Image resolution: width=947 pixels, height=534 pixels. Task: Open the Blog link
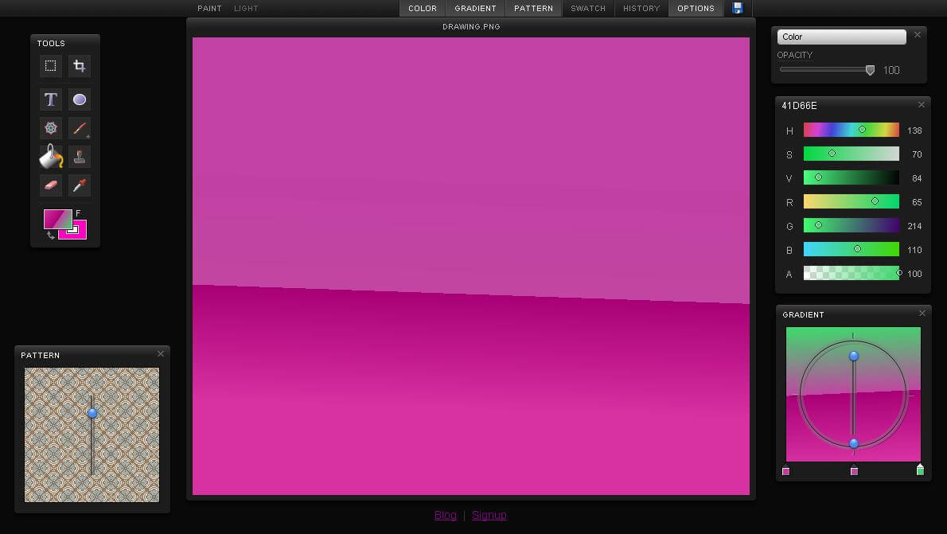[x=445, y=515]
